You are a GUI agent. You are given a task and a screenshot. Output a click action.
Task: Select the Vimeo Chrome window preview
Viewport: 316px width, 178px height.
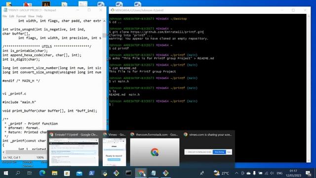tap(114, 149)
